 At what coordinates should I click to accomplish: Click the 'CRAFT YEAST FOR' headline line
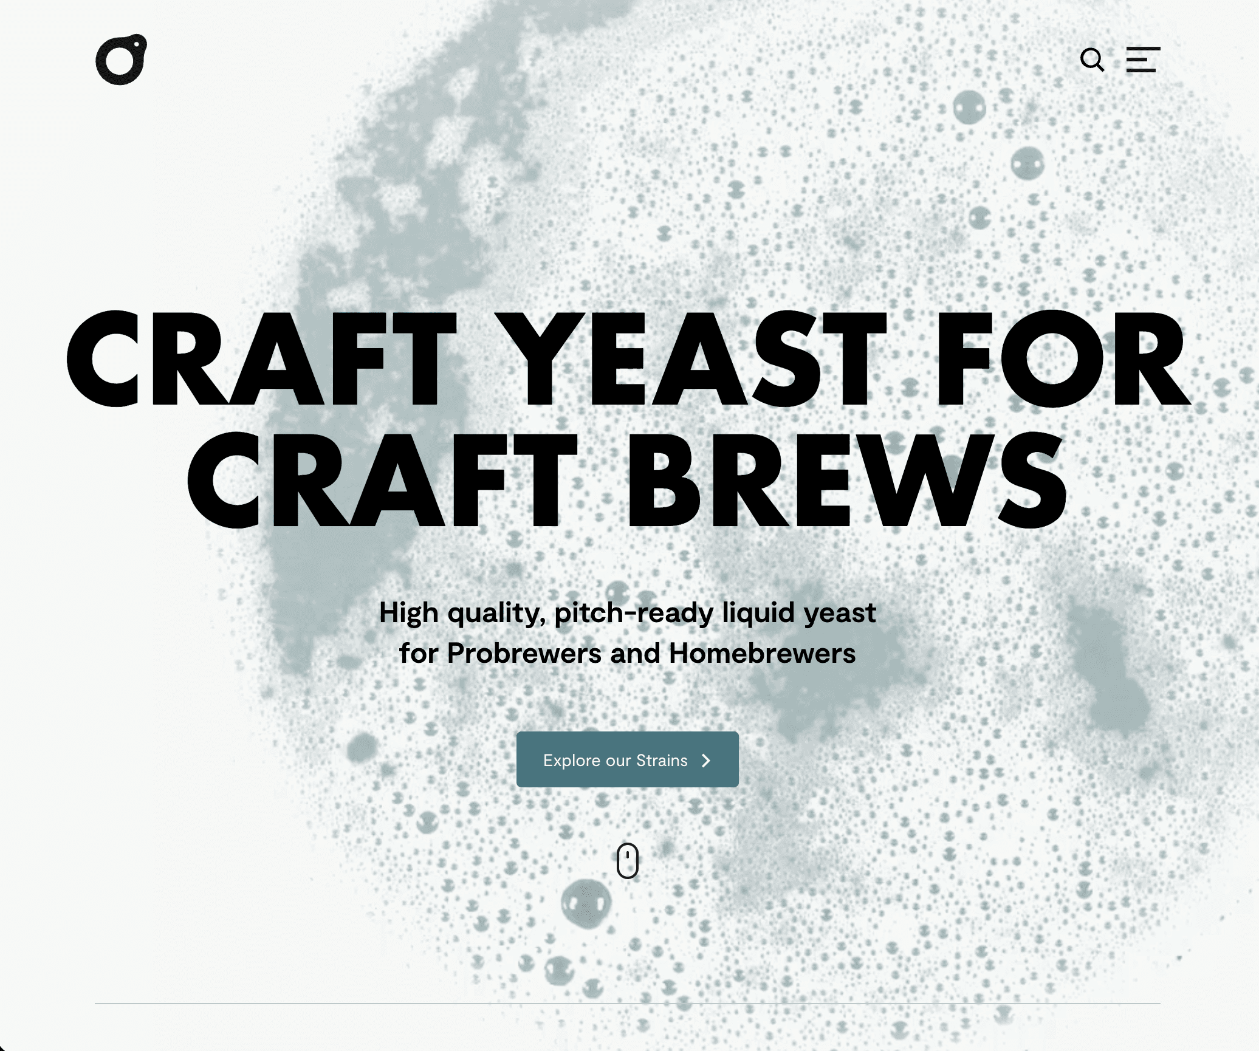coord(628,358)
